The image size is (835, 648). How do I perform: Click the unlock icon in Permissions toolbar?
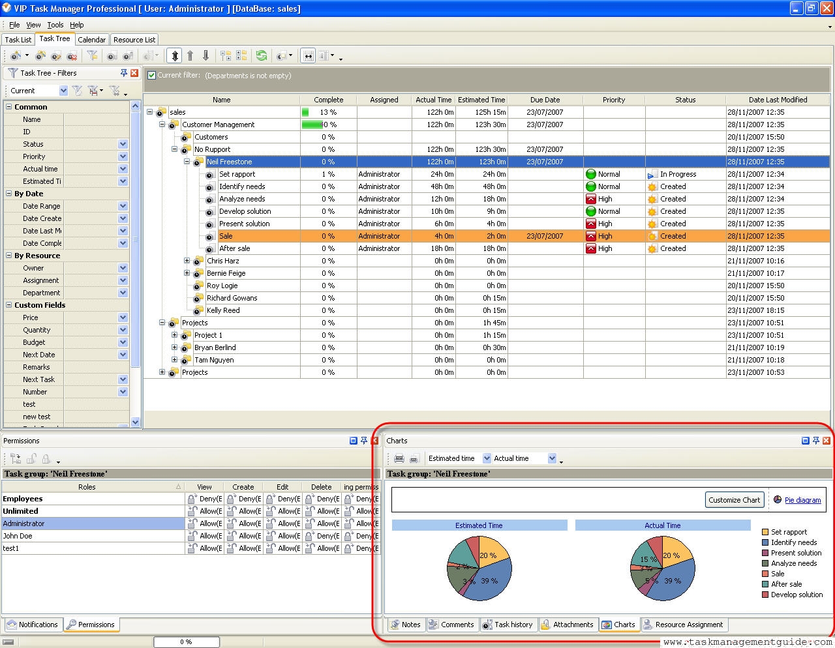[x=31, y=459]
